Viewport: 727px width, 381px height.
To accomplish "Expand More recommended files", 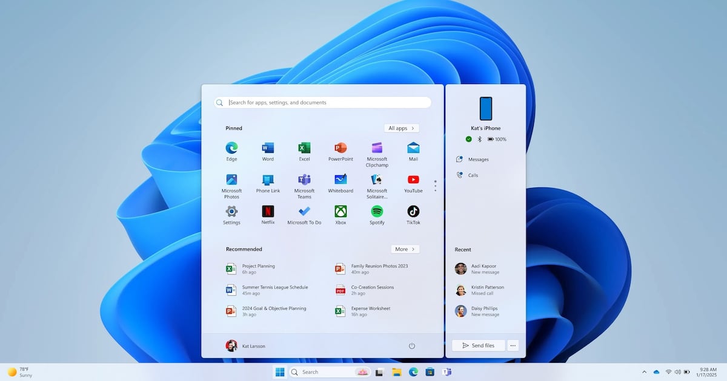I will pos(405,249).
